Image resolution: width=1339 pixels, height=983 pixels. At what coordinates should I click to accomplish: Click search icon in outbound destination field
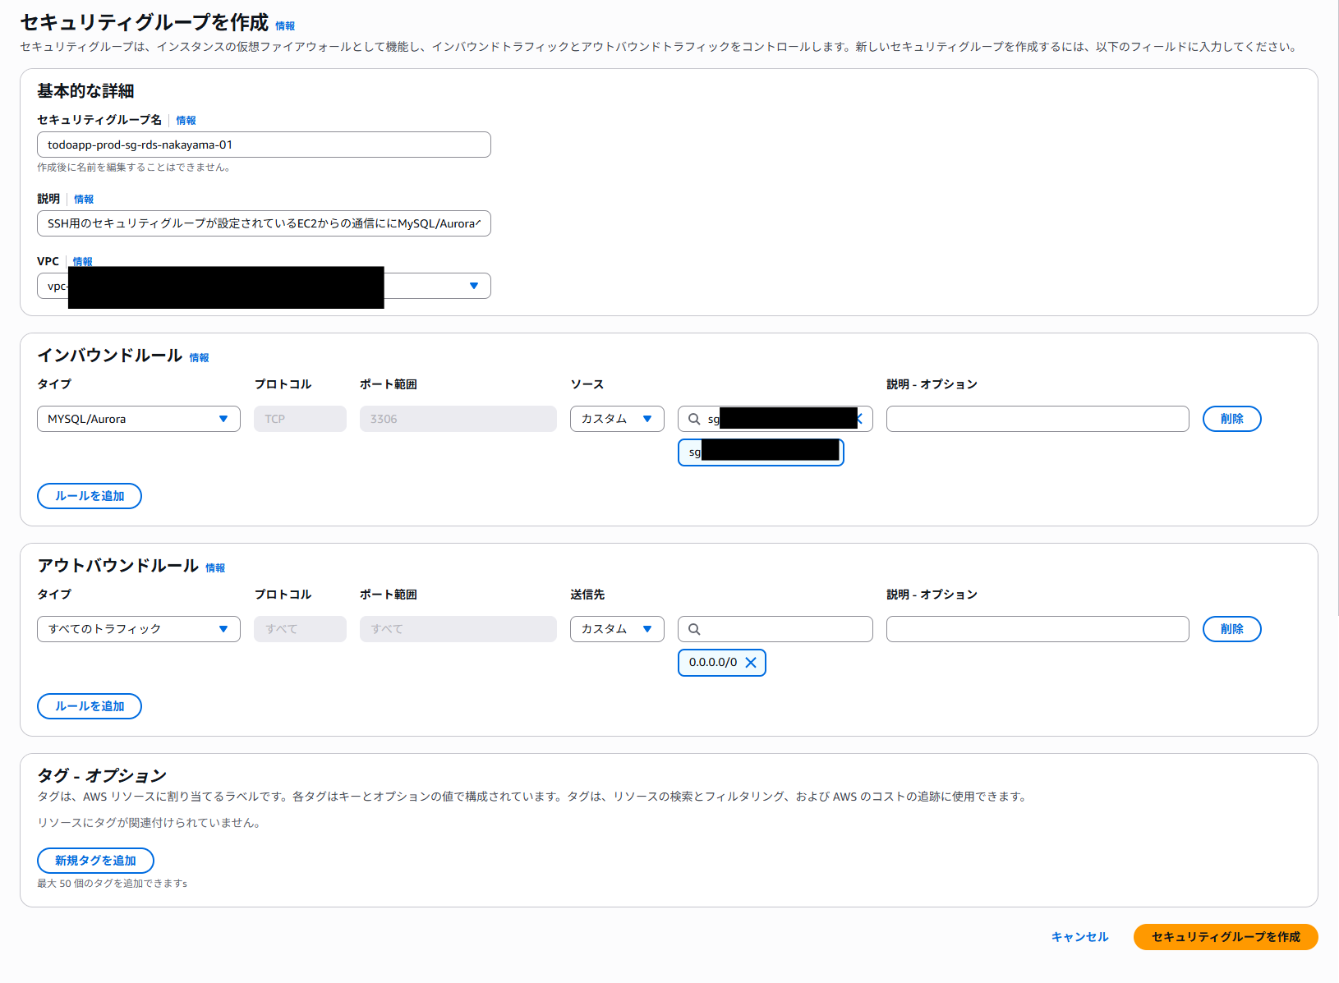click(x=694, y=629)
